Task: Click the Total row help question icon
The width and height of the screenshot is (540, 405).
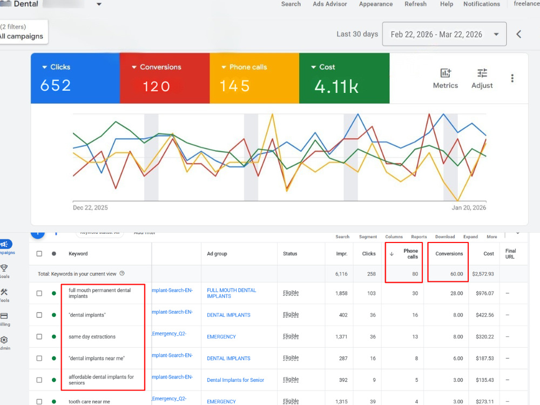Action: pyautogui.click(x=122, y=273)
